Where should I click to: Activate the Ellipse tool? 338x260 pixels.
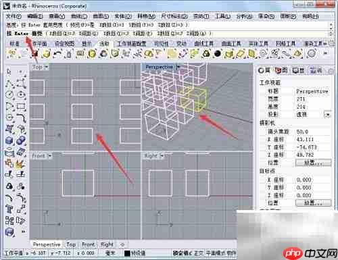click(21, 95)
